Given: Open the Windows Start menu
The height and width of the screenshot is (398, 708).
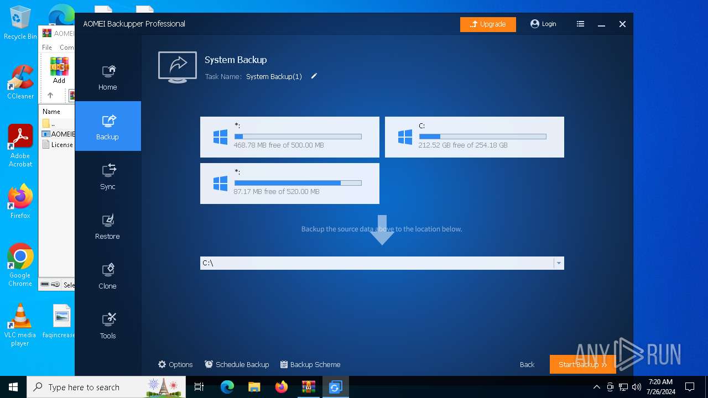Looking at the screenshot, I should (x=13, y=387).
